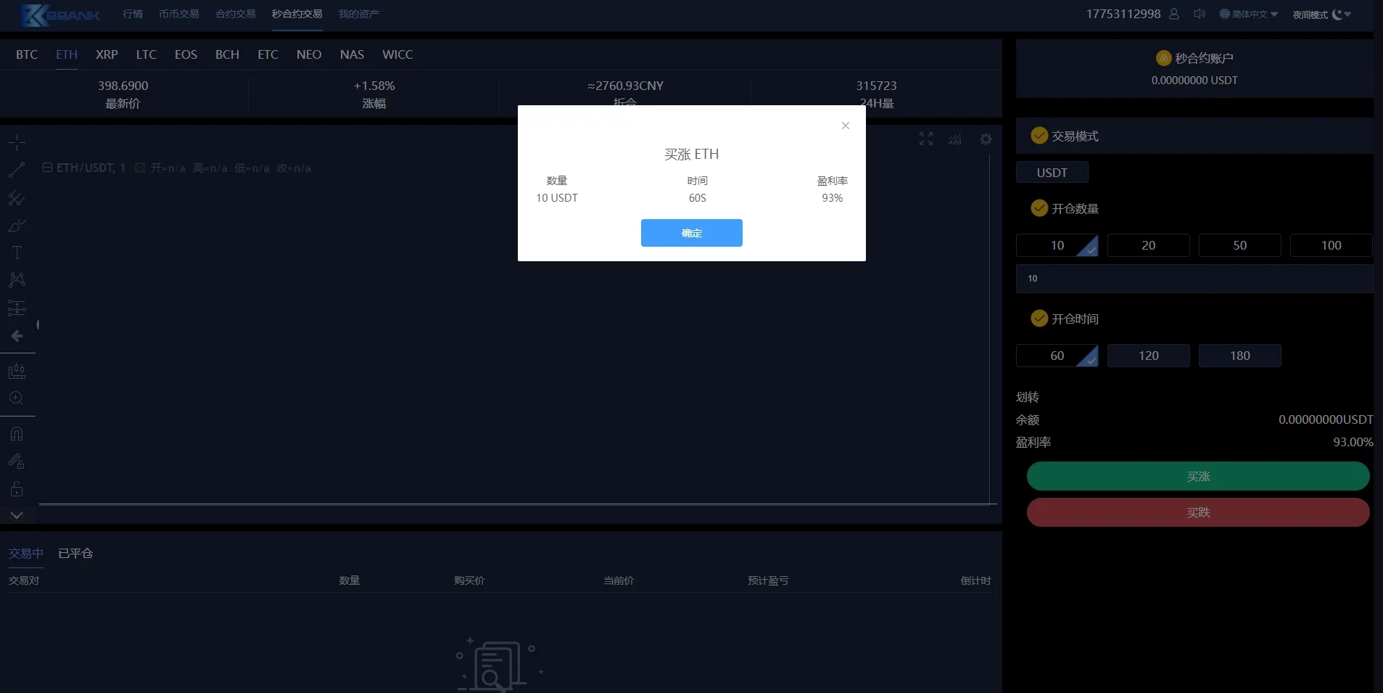Collapse the ETH/USDT legend indicator

click(x=47, y=168)
